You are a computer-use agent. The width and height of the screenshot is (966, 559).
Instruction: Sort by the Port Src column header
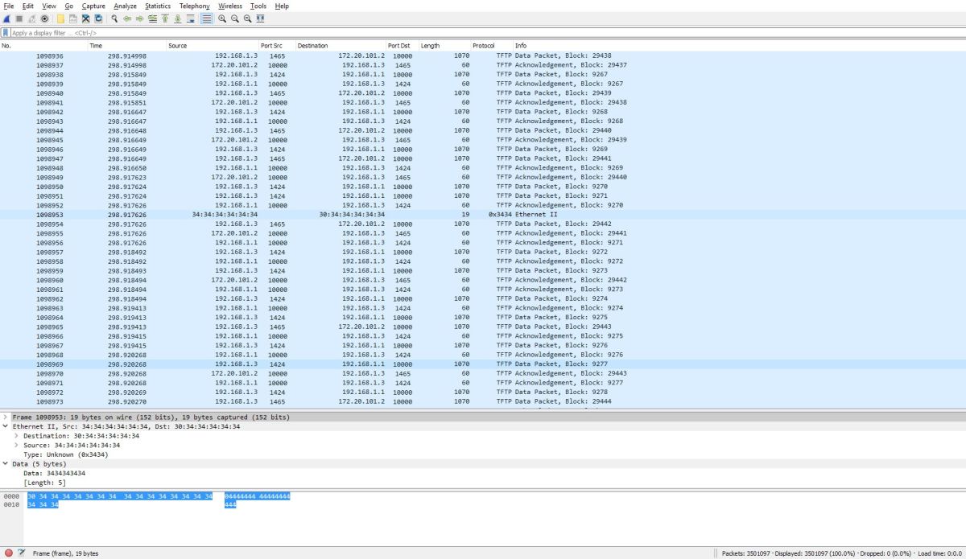[278, 46]
